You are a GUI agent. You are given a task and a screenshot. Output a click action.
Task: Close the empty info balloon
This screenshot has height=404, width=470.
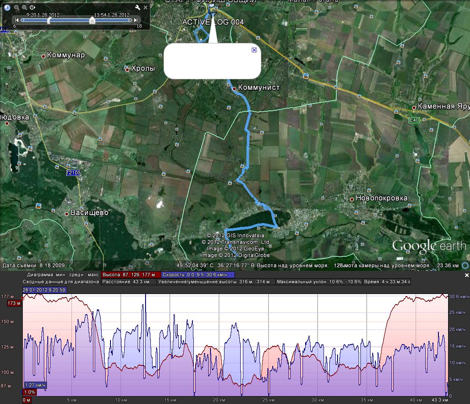[254, 50]
